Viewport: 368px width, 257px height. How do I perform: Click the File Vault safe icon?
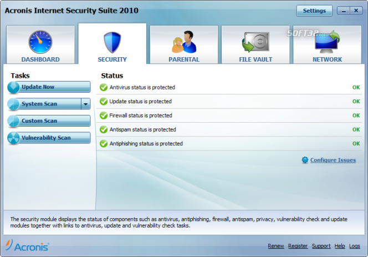pyautogui.click(x=255, y=42)
